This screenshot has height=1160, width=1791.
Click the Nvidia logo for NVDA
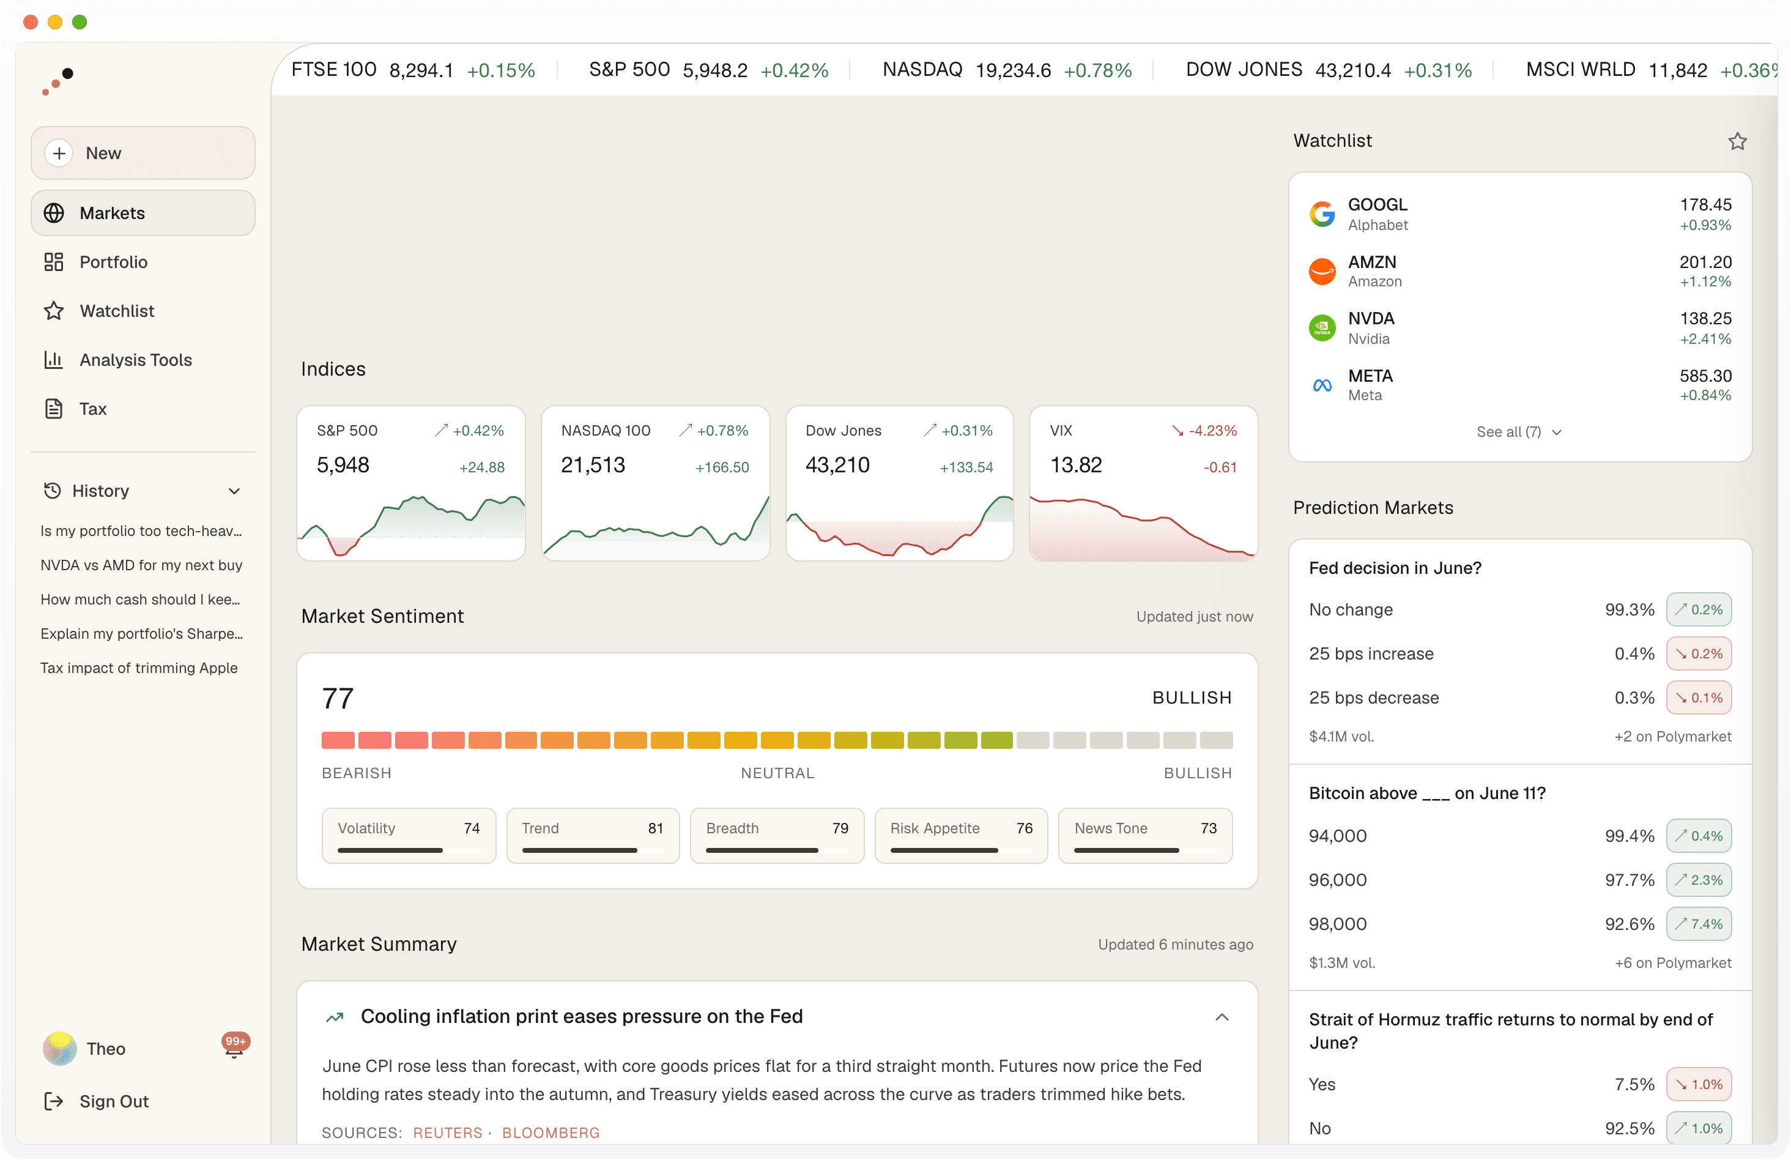1322,328
